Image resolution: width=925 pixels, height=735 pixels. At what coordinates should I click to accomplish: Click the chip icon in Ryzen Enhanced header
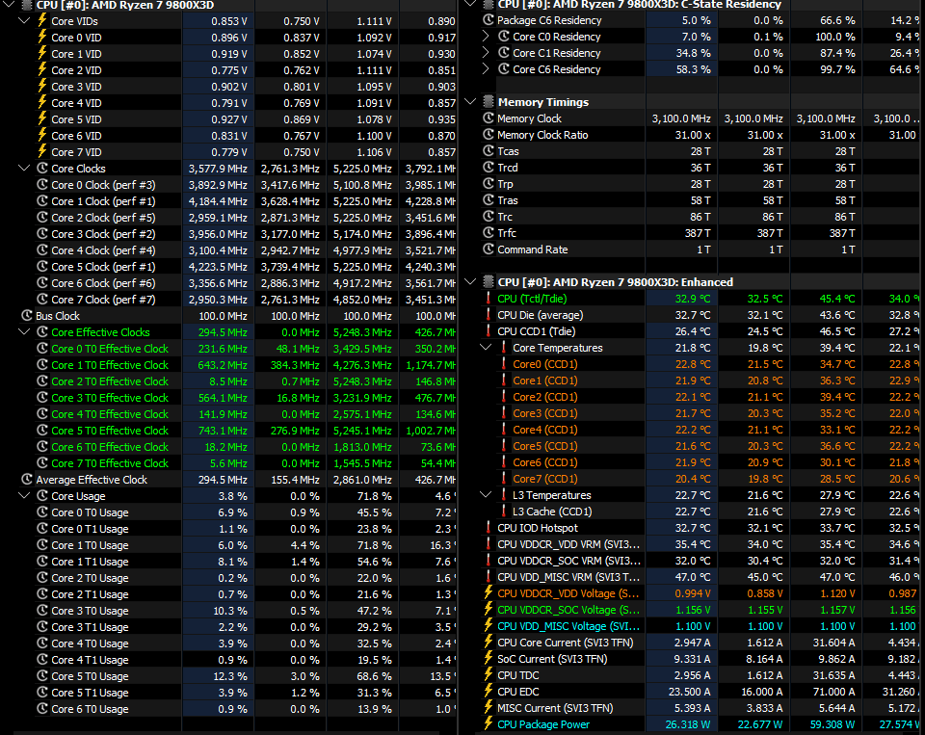pos(489,282)
